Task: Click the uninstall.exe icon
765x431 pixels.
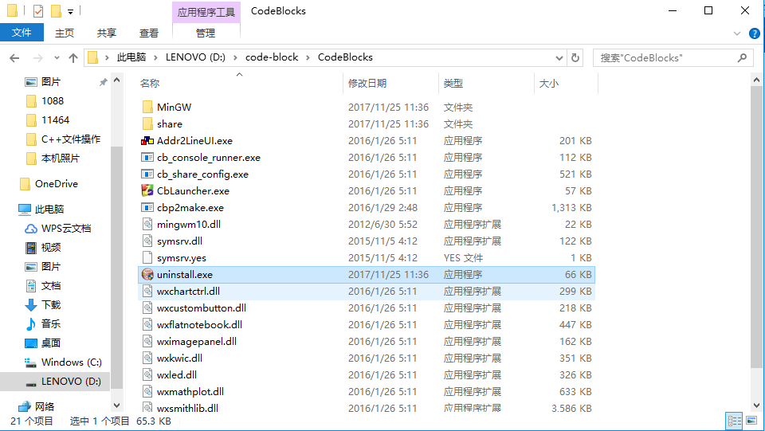Action: click(147, 275)
